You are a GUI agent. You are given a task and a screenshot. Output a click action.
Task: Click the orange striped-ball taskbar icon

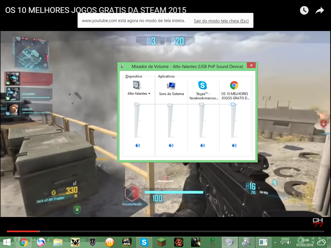tap(109, 242)
